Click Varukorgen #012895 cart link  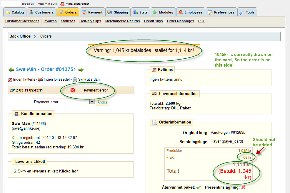pos(228,132)
